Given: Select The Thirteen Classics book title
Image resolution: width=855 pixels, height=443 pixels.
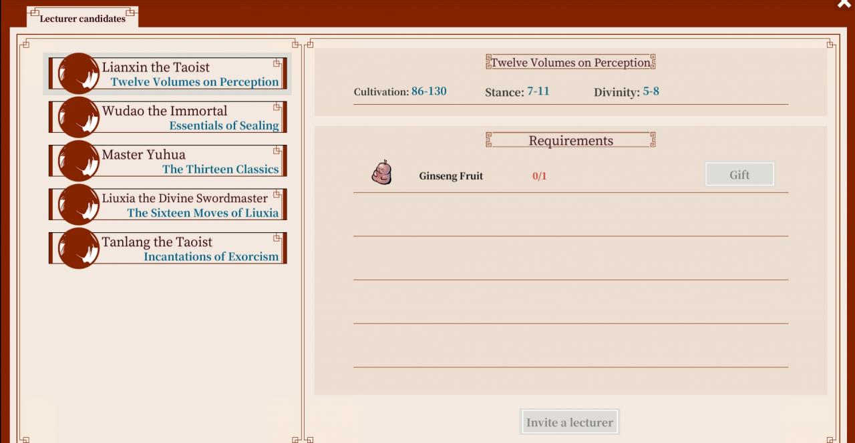Looking at the screenshot, I should coord(220,169).
